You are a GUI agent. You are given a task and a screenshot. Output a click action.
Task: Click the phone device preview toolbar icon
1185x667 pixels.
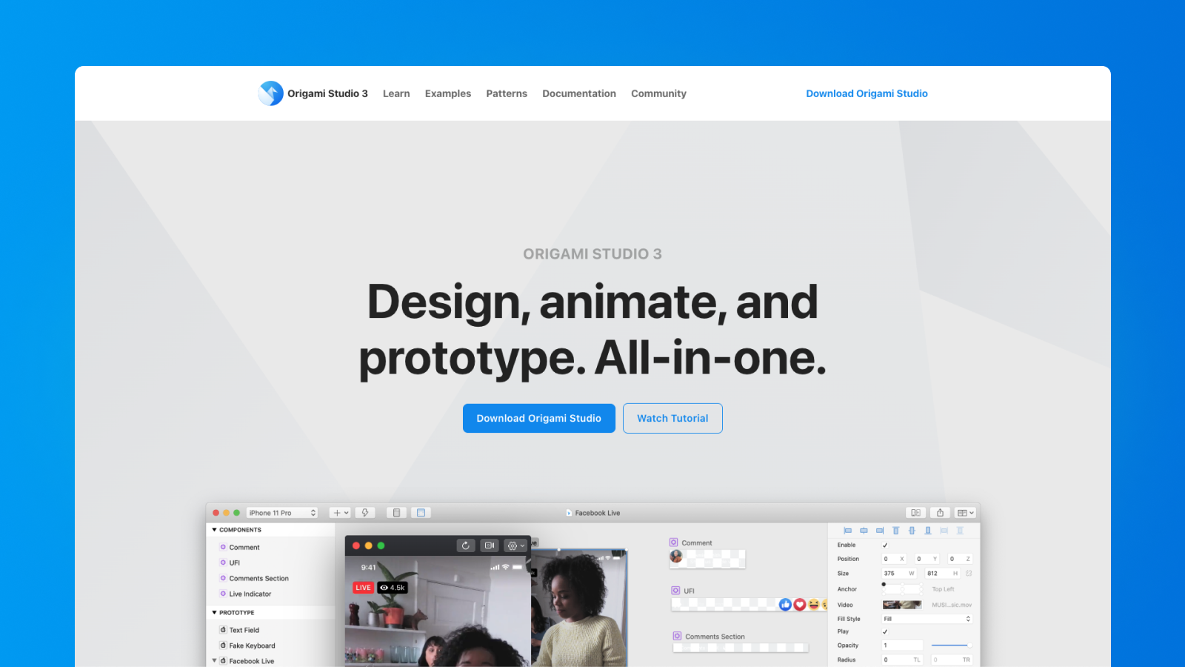(x=396, y=512)
